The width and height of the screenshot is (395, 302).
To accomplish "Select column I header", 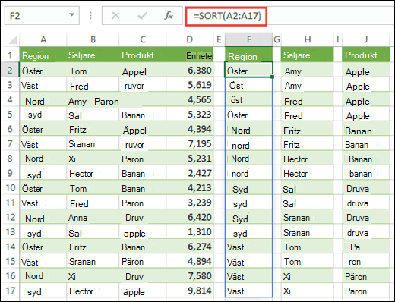I will pyautogui.click(x=338, y=39).
